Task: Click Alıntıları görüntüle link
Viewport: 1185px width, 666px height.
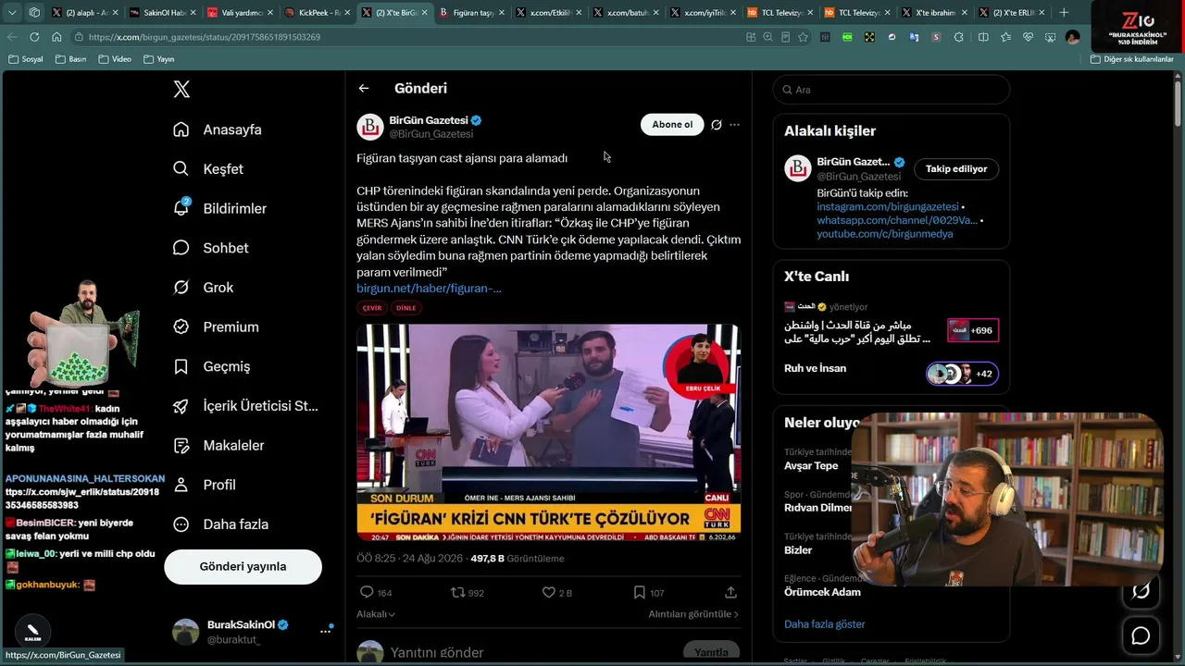Action: [693, 614]
